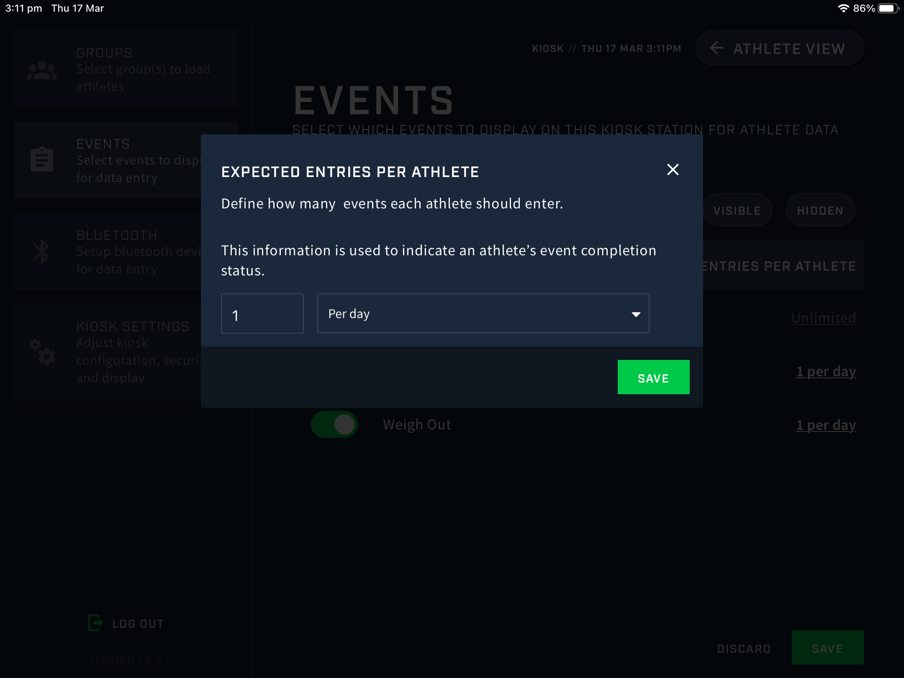Image resolution: width=904 pixels, height=678 pixels.
Task: Toggle the Weigh Out event switch
Action: tap(334, 425)
